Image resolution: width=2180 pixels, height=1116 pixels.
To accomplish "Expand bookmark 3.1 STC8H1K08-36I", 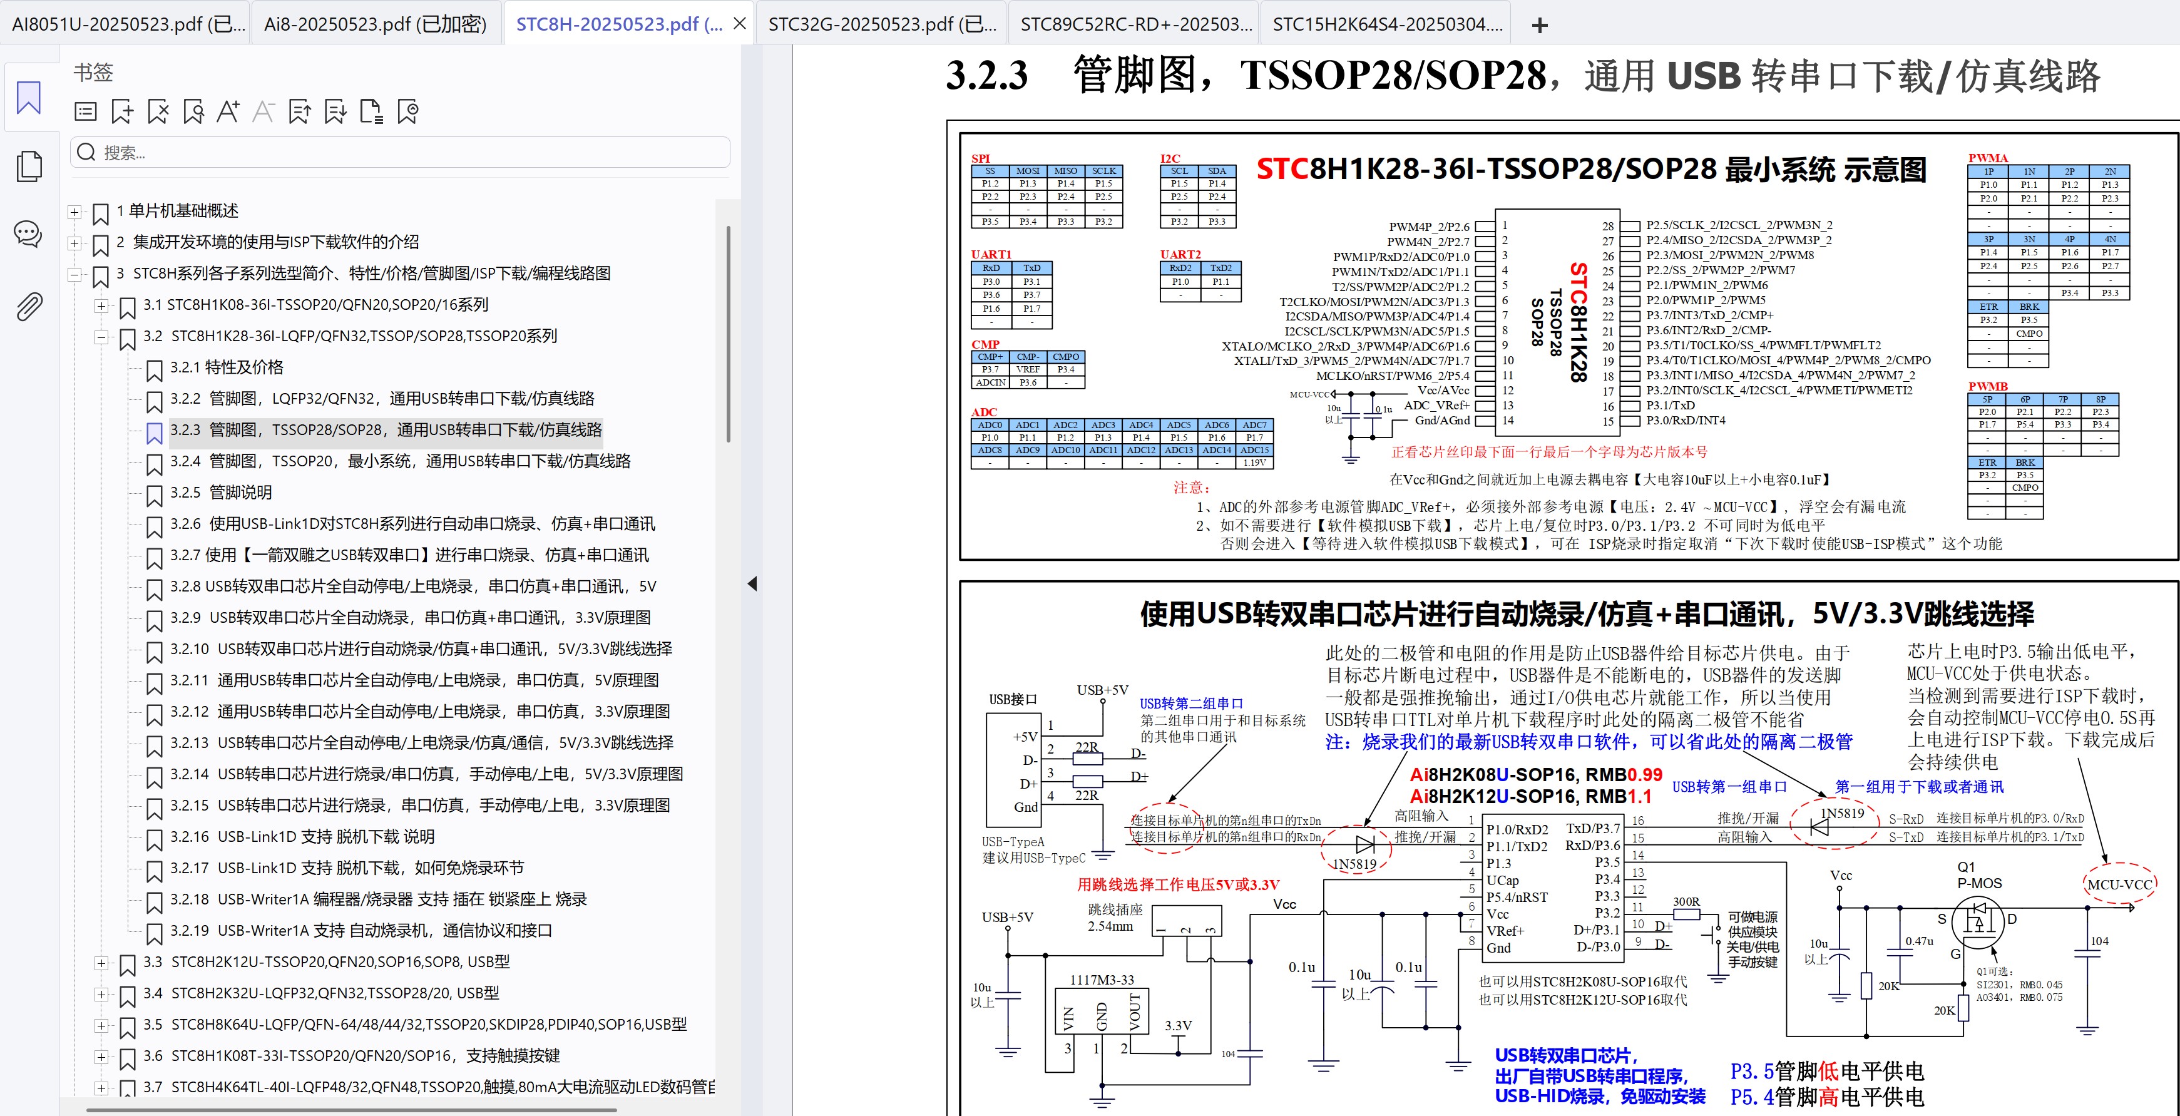I will click(x=101, y=306).
